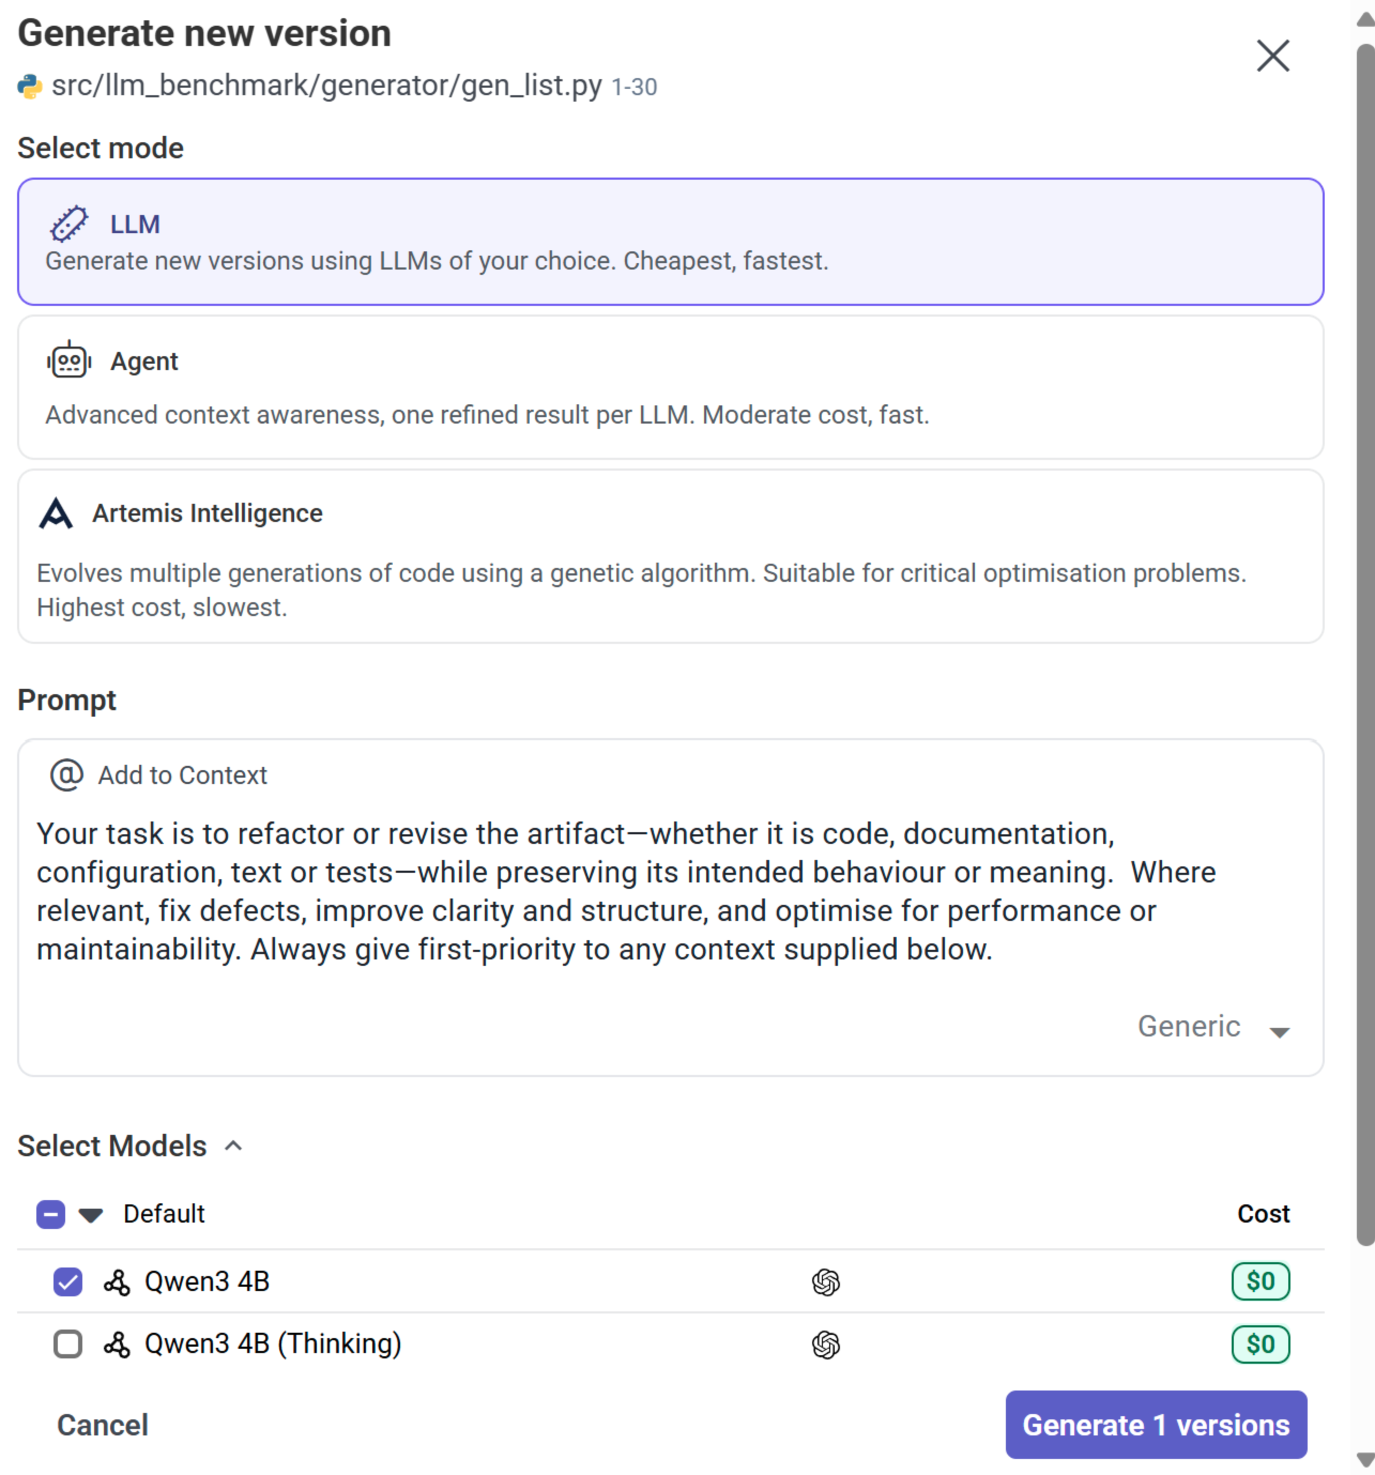Click Generate 1 versions
This screenshot has height=1475, width=1375.
(1156, 1425)
